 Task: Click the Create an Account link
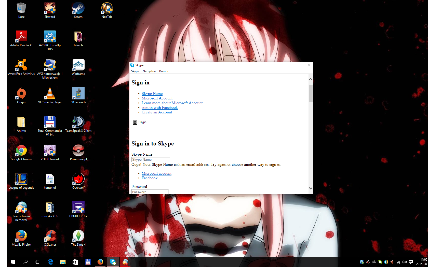157,112
